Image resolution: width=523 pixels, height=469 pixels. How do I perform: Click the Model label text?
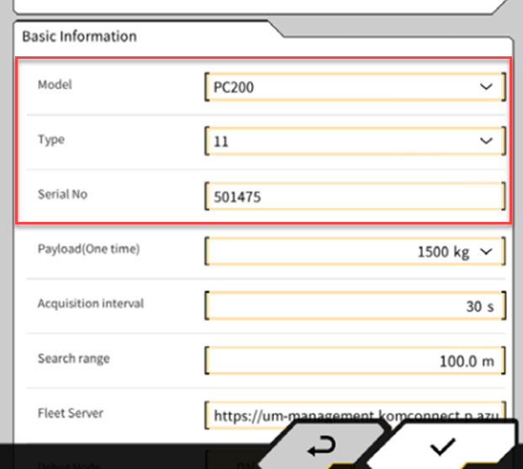55,85
